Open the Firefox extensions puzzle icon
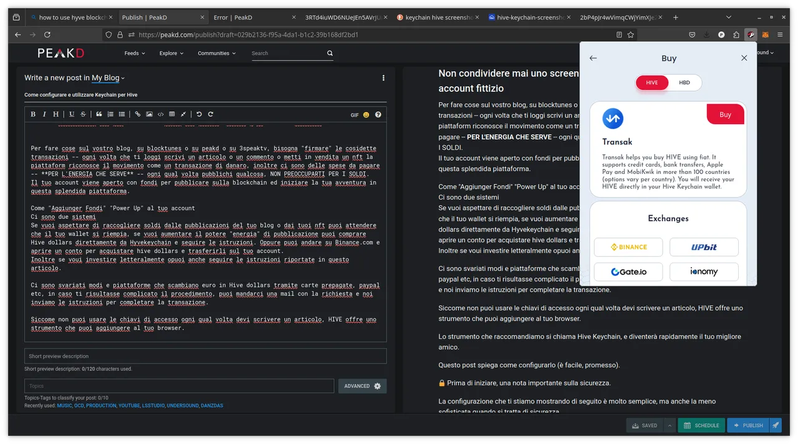 click(x=736, y=35)
